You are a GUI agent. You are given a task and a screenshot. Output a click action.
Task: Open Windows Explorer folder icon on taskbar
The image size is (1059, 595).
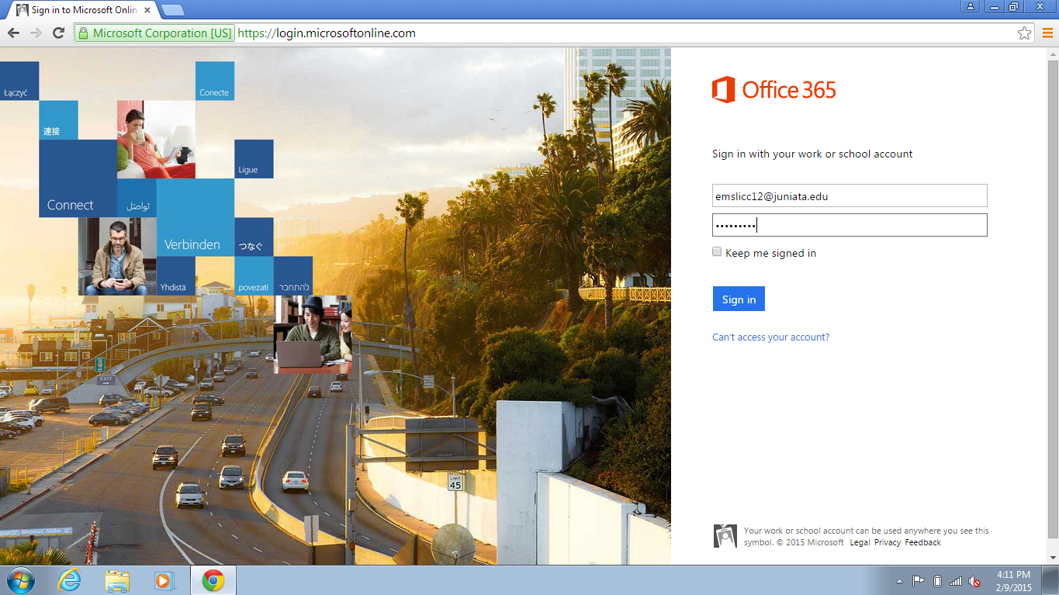(x=117, y=580)
